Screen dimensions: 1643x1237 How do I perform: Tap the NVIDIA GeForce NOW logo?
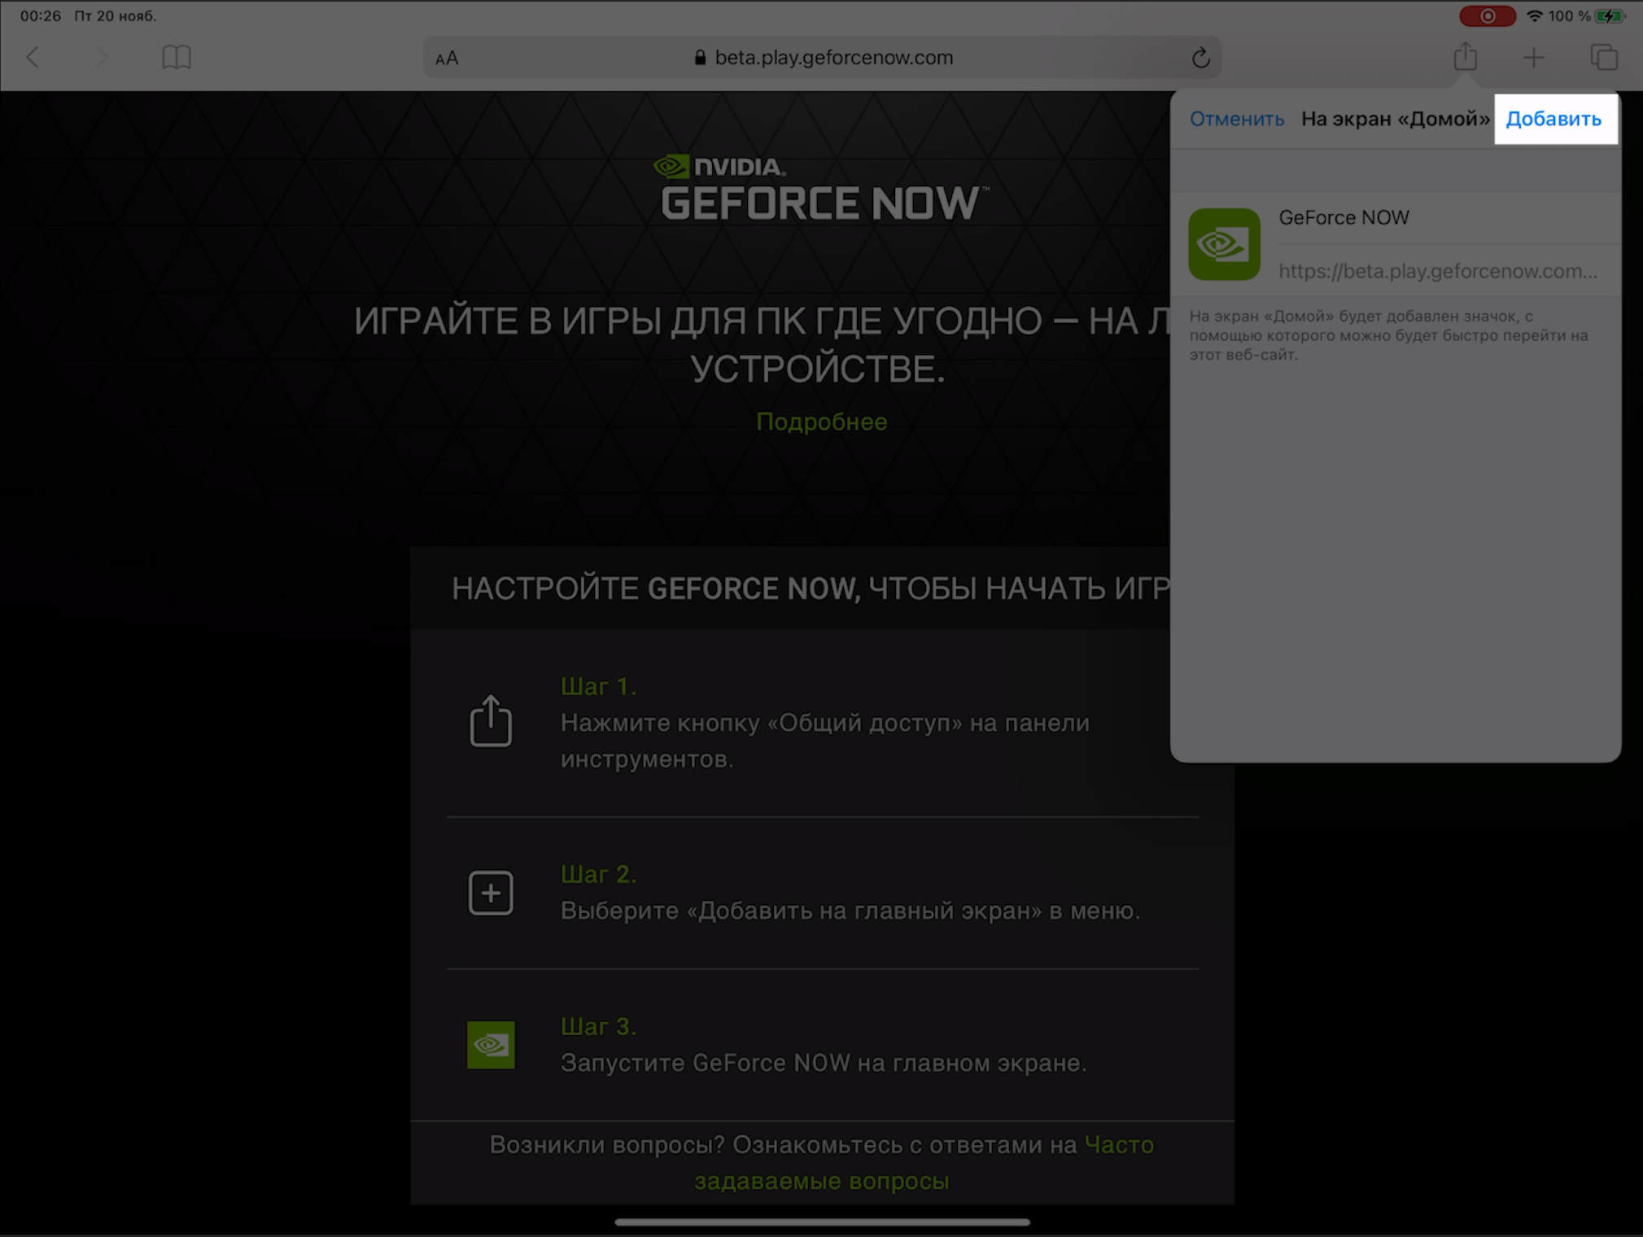(822, 188)
